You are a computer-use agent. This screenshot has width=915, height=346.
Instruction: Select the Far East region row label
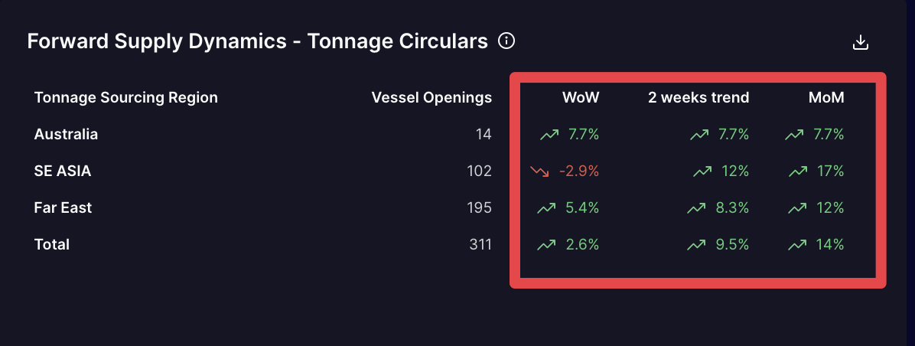63,208
